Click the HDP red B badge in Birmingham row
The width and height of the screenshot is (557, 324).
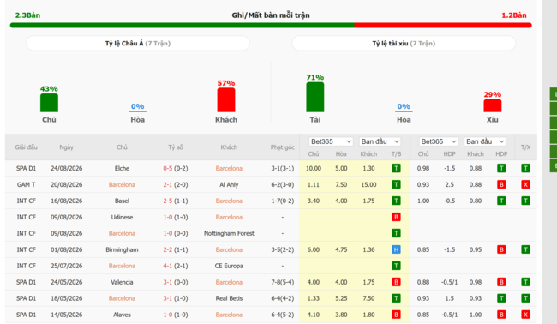click(501, 249)
